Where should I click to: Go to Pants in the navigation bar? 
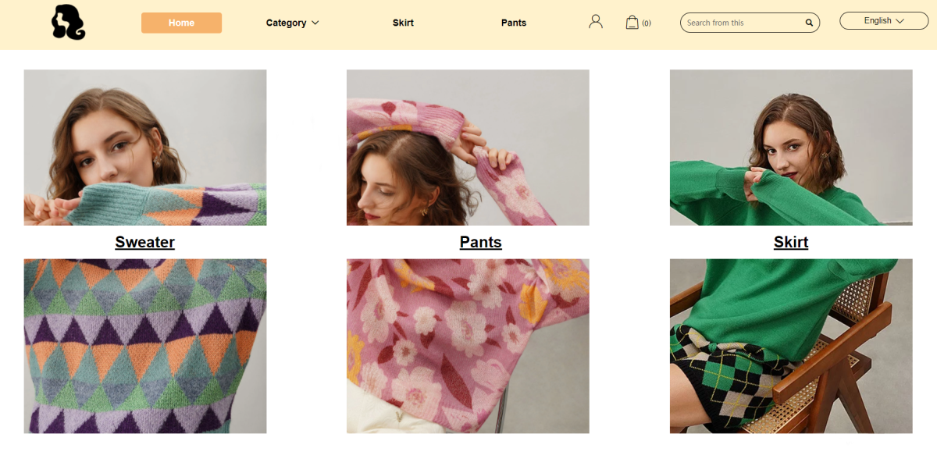[x=514, y=23]
